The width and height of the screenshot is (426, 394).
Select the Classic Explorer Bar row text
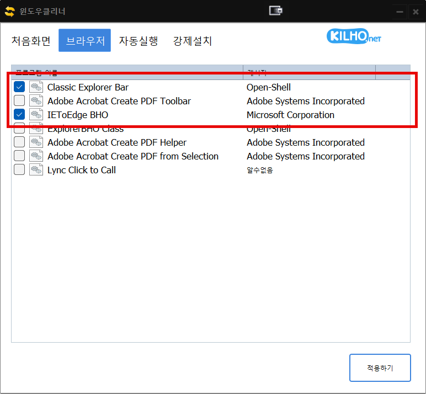pos(88,87)
